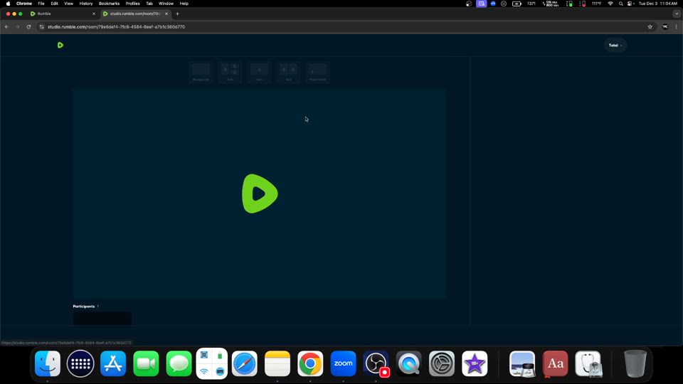Switch to the first Rumble browser tab
Viewport: 683px width, 384px height.
[62, 14]
